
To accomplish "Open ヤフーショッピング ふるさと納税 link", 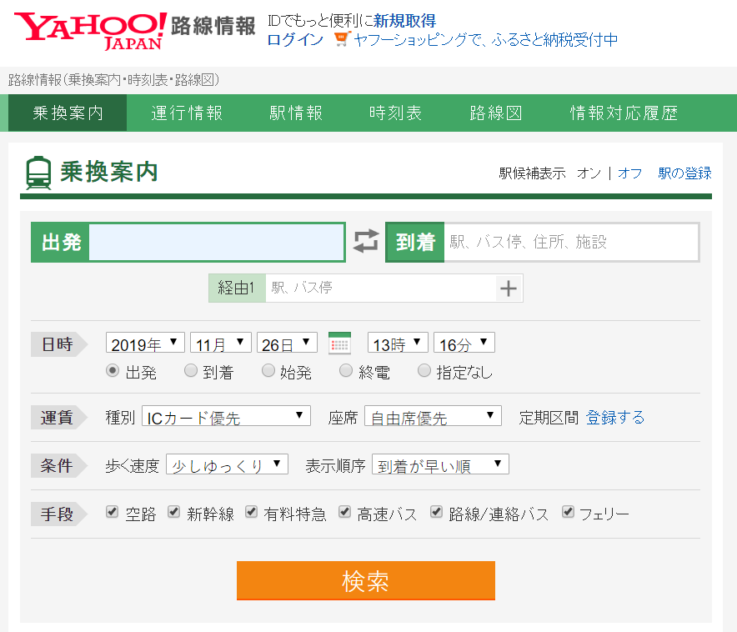I will tap(485, 40).
